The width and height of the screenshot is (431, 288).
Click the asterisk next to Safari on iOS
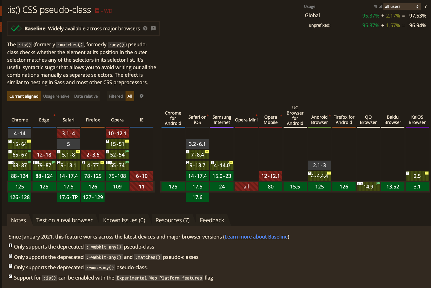[x=208, y=116]
